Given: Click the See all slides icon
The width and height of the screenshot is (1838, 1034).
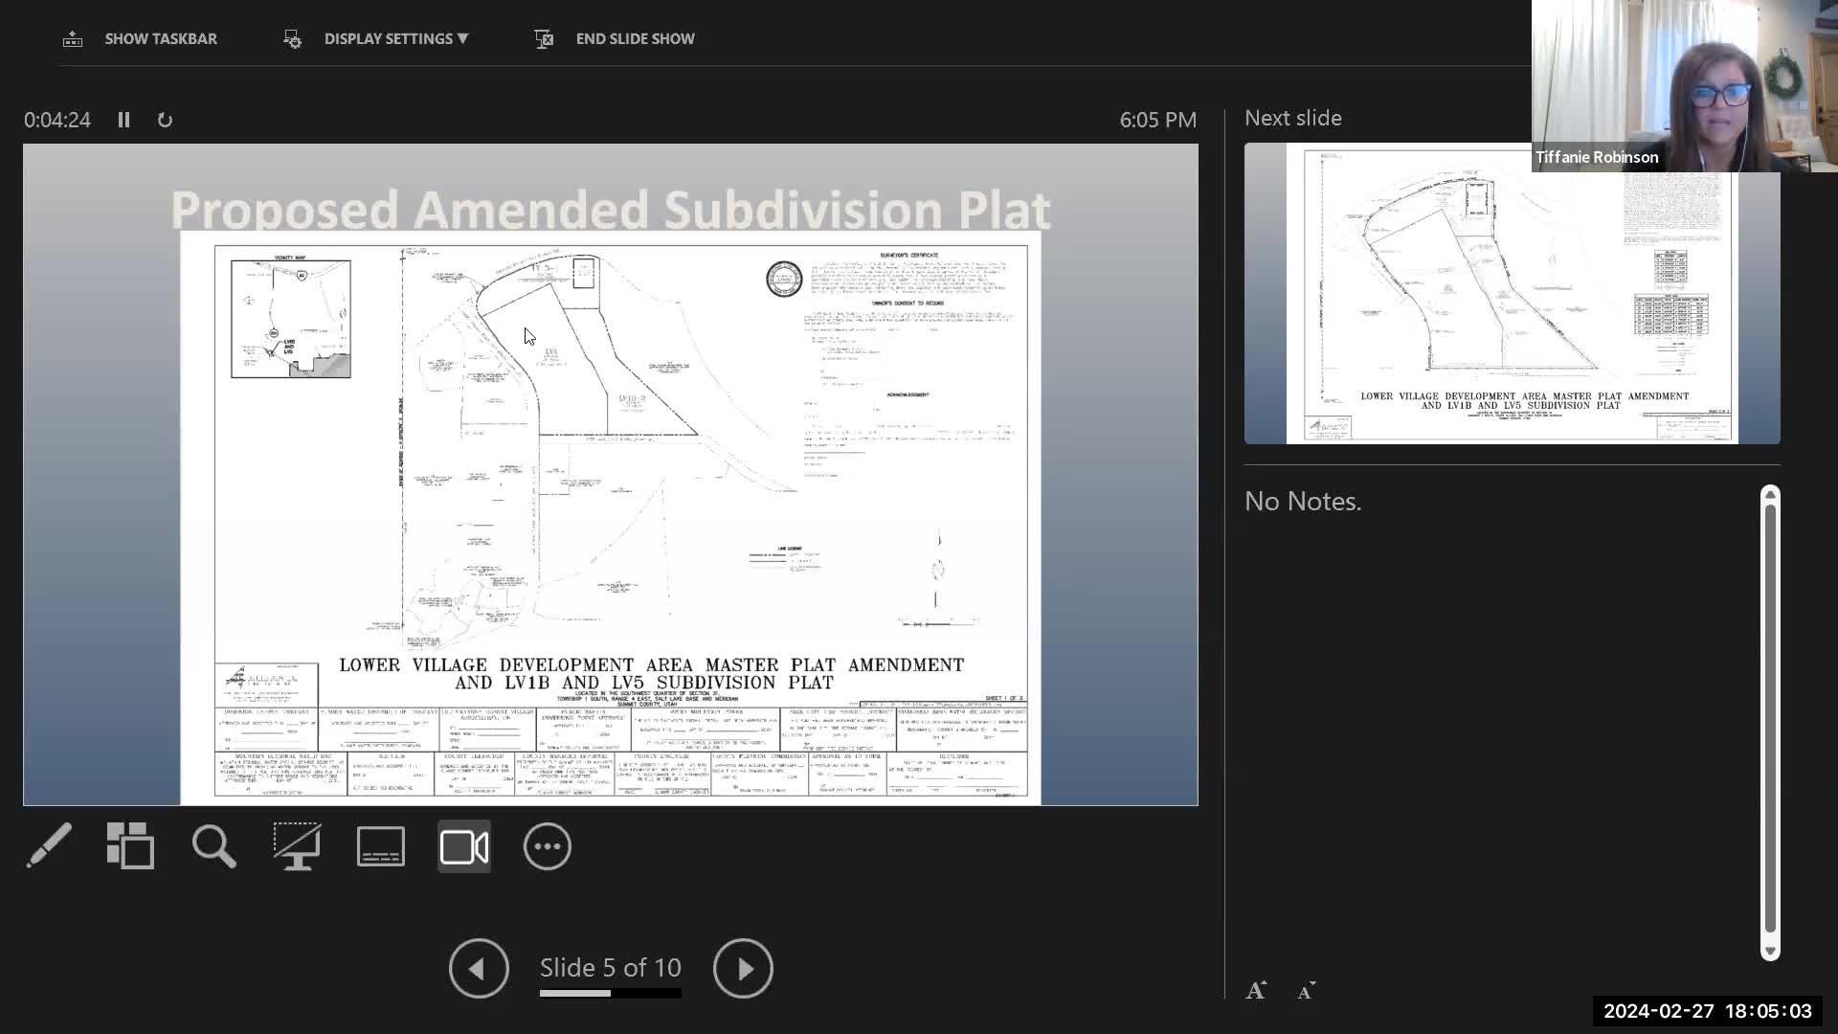Looking at the screenshot, I should pos(130,846).
